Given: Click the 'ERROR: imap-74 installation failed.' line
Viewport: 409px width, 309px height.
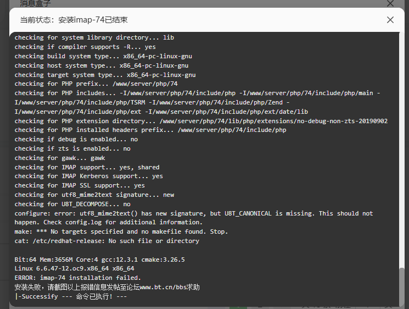Looking at the screenshot, I should (78, 278).
